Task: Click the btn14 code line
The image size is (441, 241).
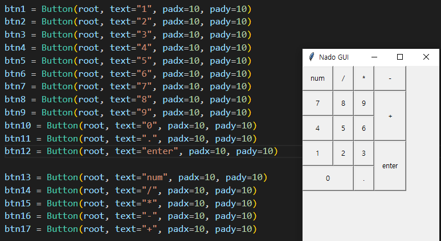Action: click(130, 190)
